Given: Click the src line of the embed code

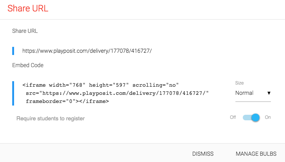Looking at the screenshot, I should 117,93.
